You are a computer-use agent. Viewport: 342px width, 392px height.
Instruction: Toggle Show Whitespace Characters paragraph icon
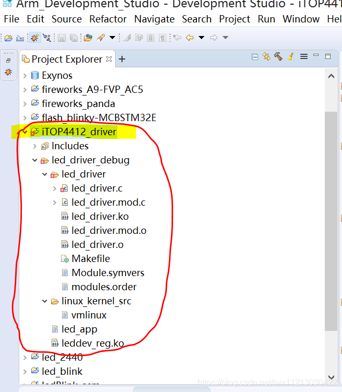pyautogui.click(x=163, y=38)
